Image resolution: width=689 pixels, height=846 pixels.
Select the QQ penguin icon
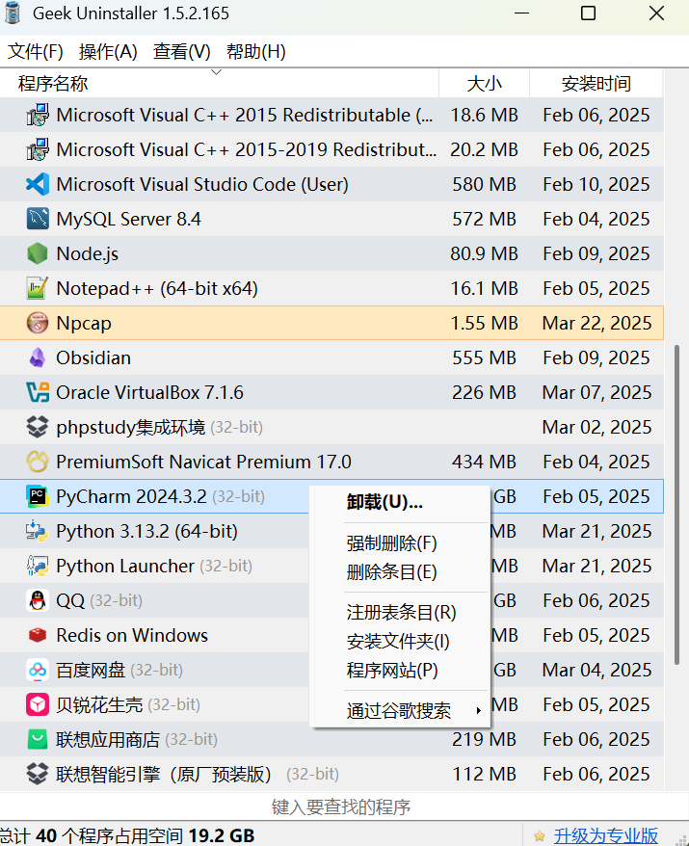pos(38,600)
